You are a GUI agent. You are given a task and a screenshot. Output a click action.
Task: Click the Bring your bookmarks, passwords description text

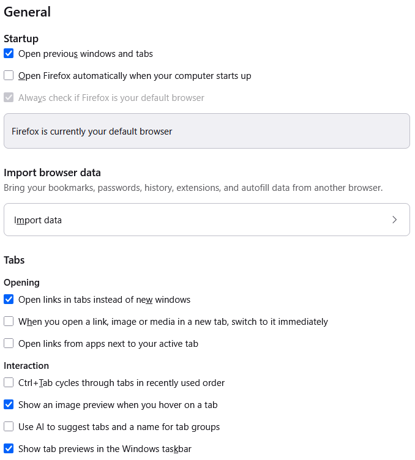193,188
